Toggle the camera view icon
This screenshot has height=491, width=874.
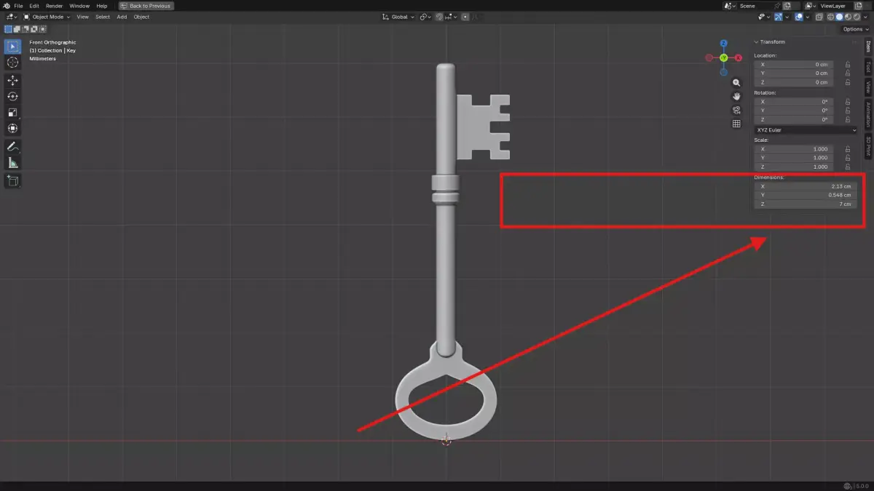736,110
